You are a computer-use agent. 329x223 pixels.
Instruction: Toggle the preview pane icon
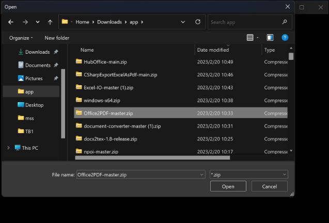270,38
